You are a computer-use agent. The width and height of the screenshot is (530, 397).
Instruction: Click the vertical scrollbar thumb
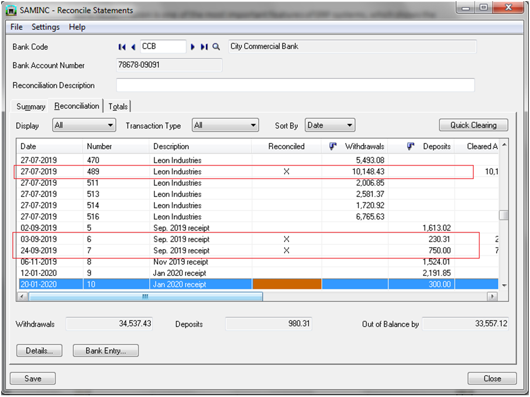504,215
